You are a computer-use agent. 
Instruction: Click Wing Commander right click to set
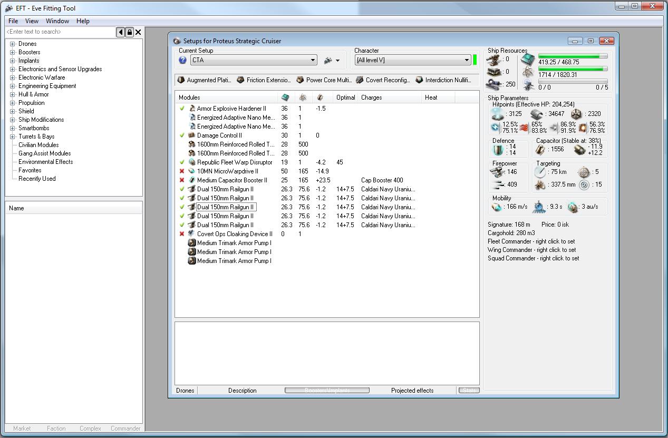click(x=531, y=250)
